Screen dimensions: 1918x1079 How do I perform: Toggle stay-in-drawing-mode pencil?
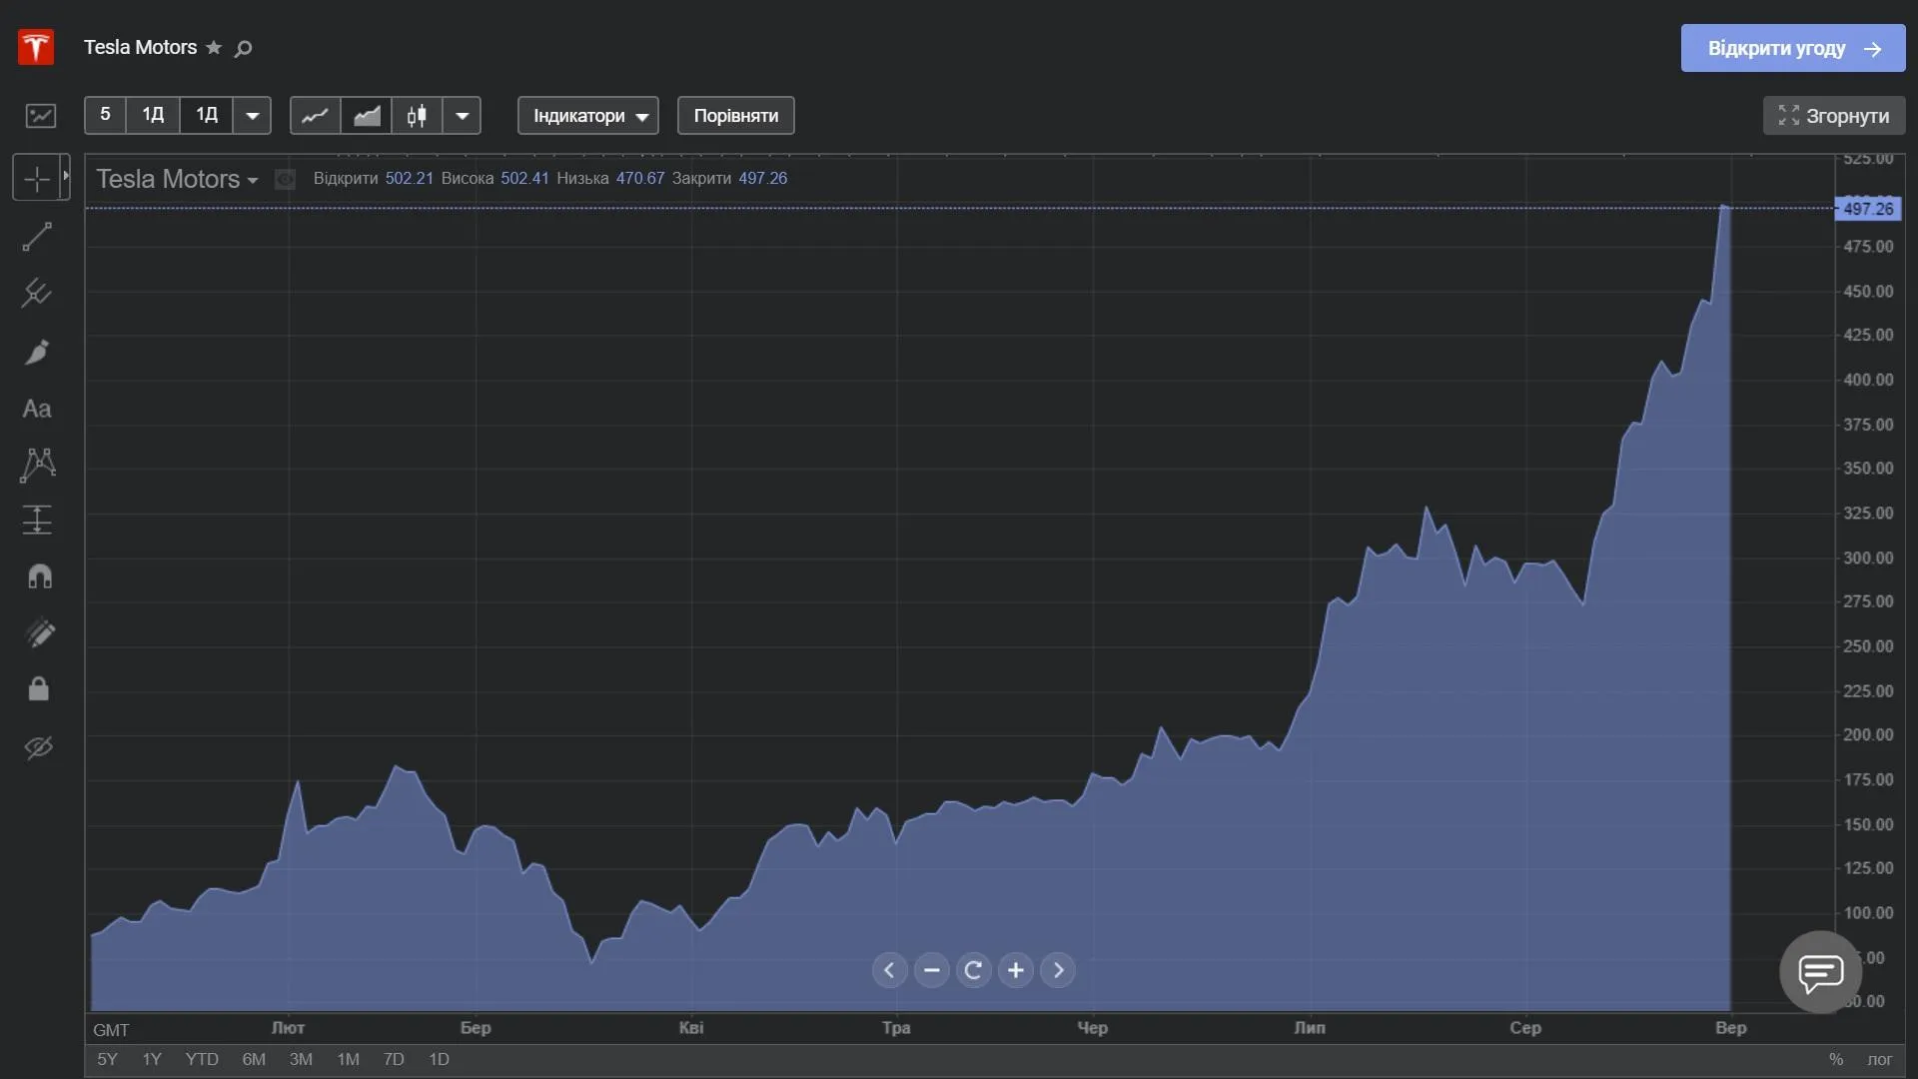click(39, 632)
